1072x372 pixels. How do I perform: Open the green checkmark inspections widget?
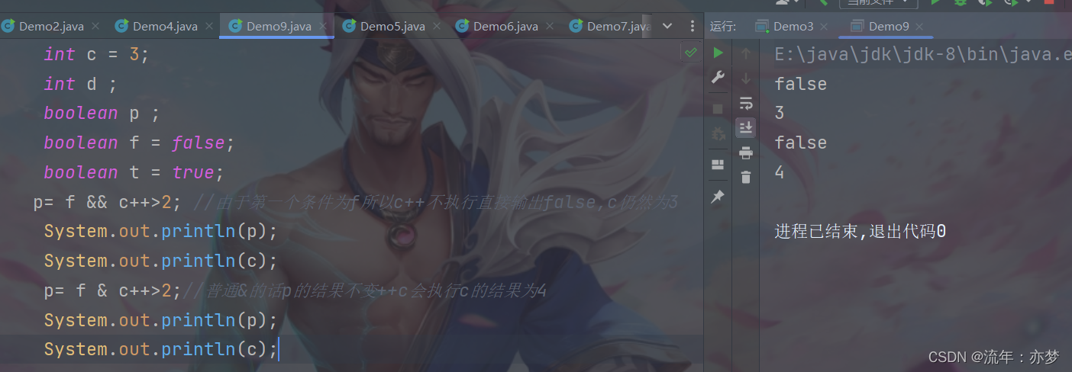click(690, 53)
